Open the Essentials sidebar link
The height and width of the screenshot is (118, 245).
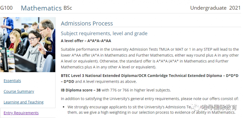12,81
